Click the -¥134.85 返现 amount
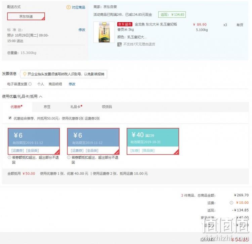The image size is (252, 244). [240, 210]
